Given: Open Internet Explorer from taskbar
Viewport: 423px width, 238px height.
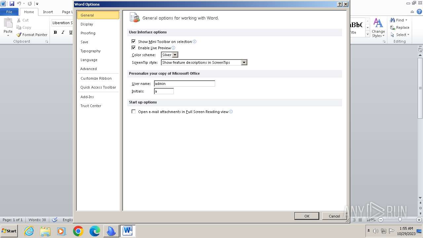Looking at the screenshot, I should [29, 231].
